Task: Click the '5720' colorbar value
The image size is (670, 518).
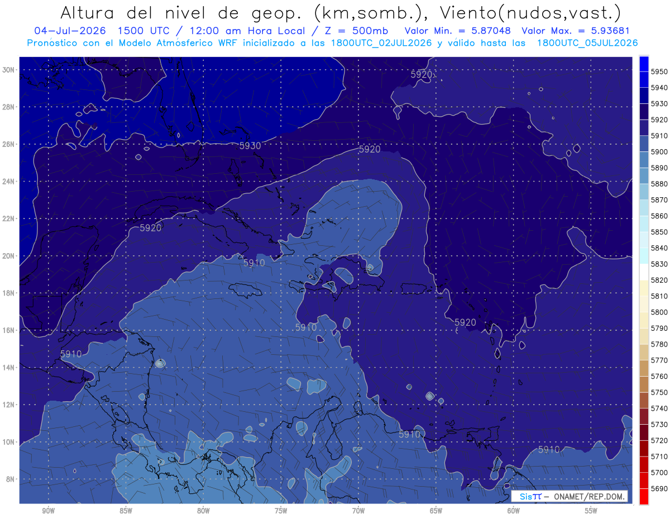Action: pos(659,440)
